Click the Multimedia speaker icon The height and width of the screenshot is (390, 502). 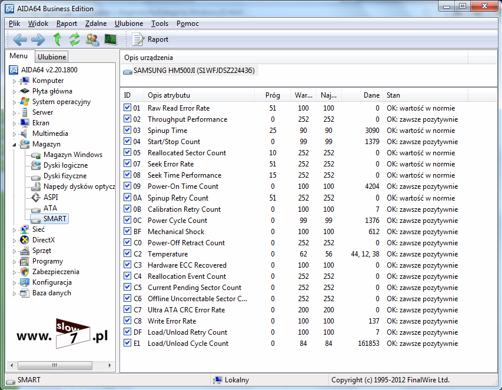coord(24,134)
